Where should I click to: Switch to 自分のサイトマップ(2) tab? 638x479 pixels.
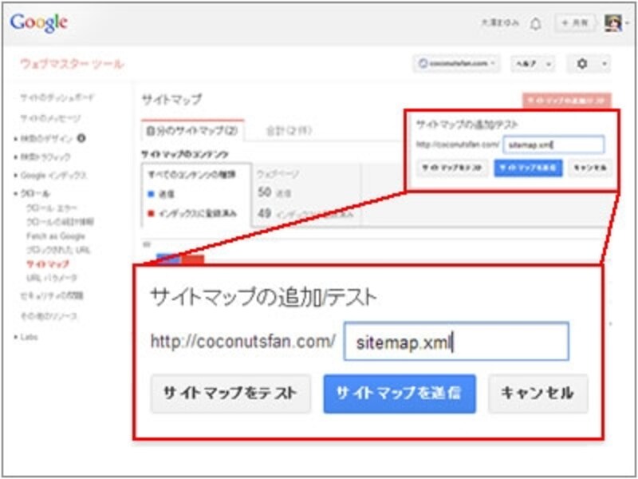[192, 131]
